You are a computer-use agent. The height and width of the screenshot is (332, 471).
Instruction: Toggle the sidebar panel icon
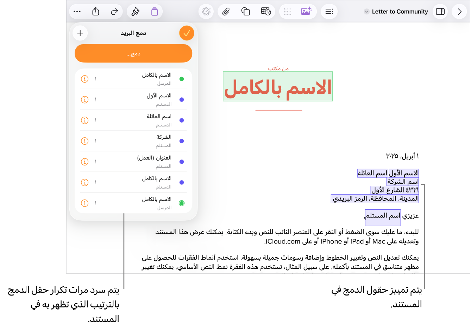click(440, 12)
